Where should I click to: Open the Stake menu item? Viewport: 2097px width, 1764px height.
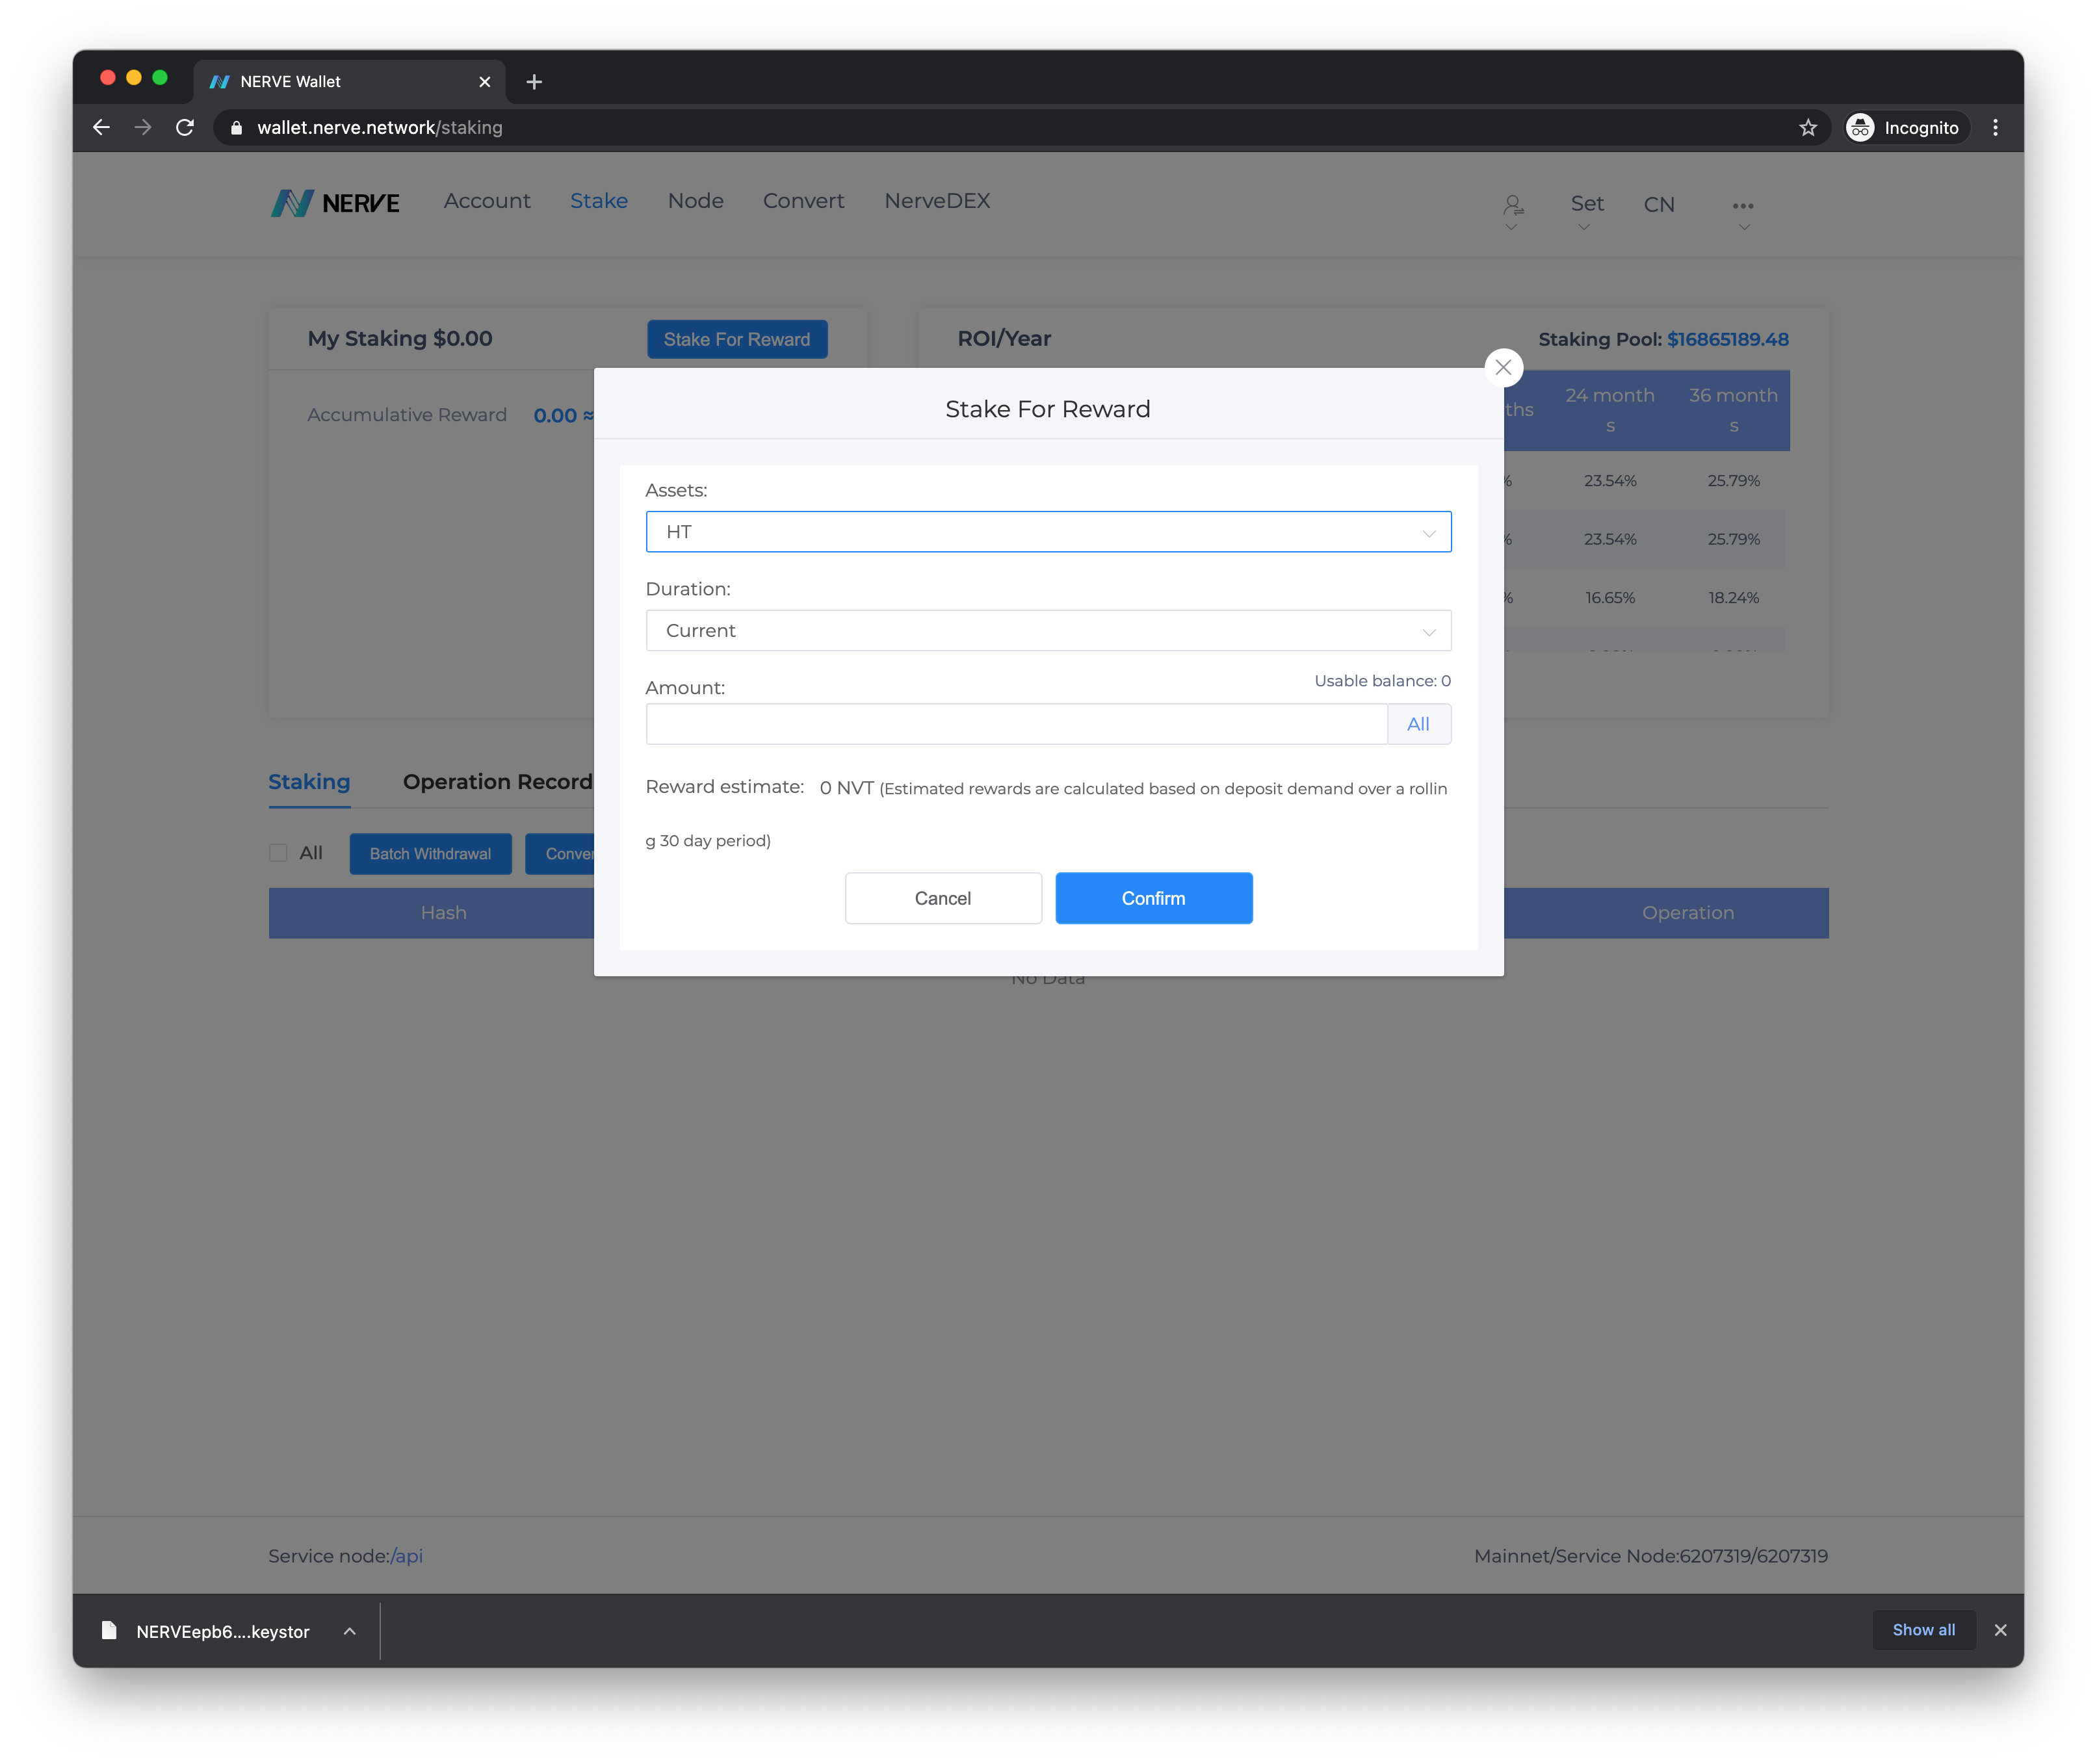599,201
